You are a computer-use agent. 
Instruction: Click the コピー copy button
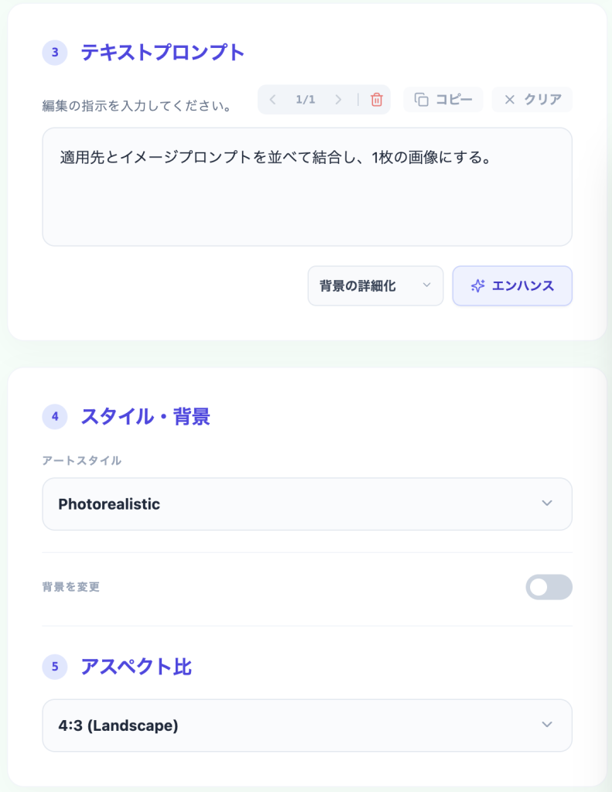443,100
